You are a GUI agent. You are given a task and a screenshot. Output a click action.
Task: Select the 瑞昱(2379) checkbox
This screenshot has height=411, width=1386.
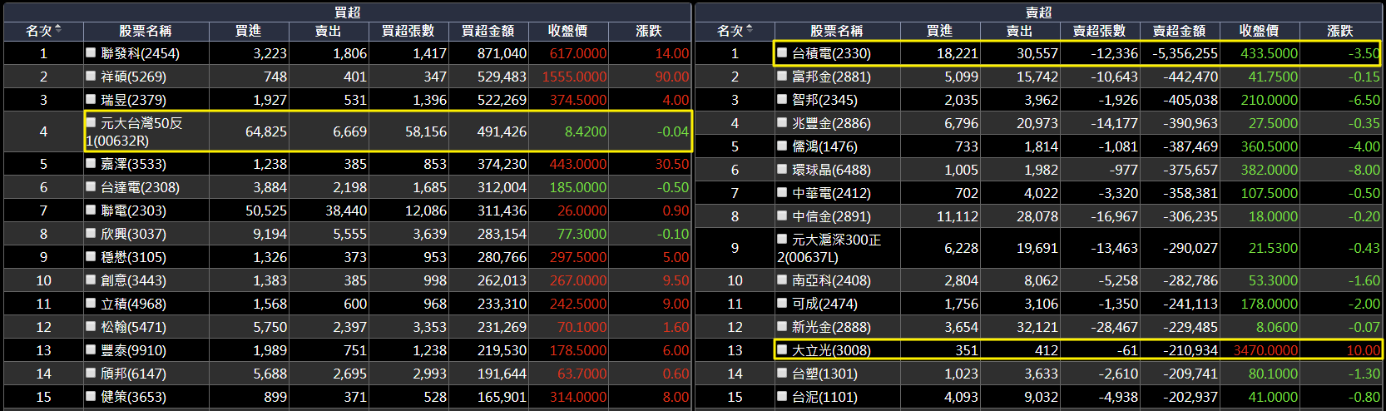pos(91,99)
